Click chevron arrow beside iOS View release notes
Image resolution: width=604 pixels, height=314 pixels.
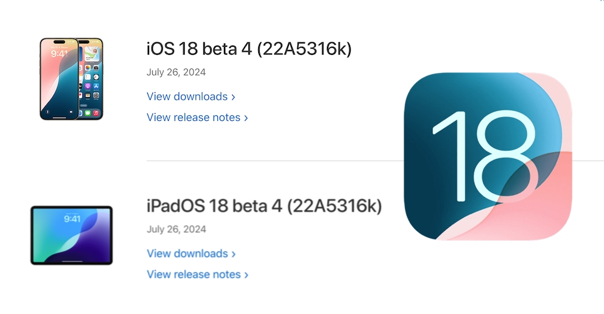[246, 118]
